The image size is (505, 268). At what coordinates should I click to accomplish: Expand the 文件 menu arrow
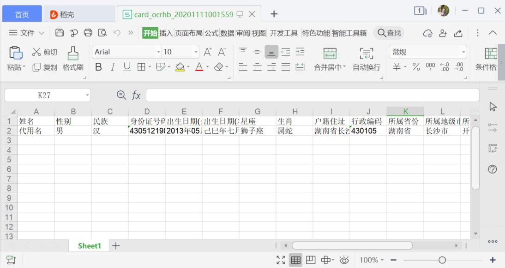42,33
